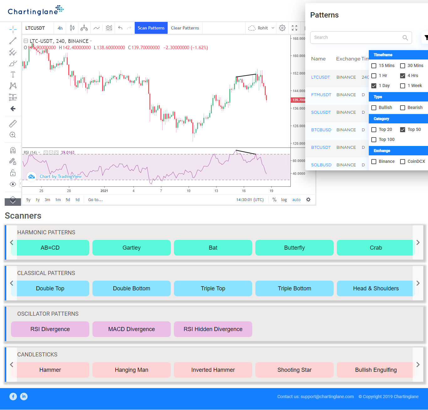The image size is (428, 410).
Task: Show next candlestick patterns
Action: pos(418,365)
